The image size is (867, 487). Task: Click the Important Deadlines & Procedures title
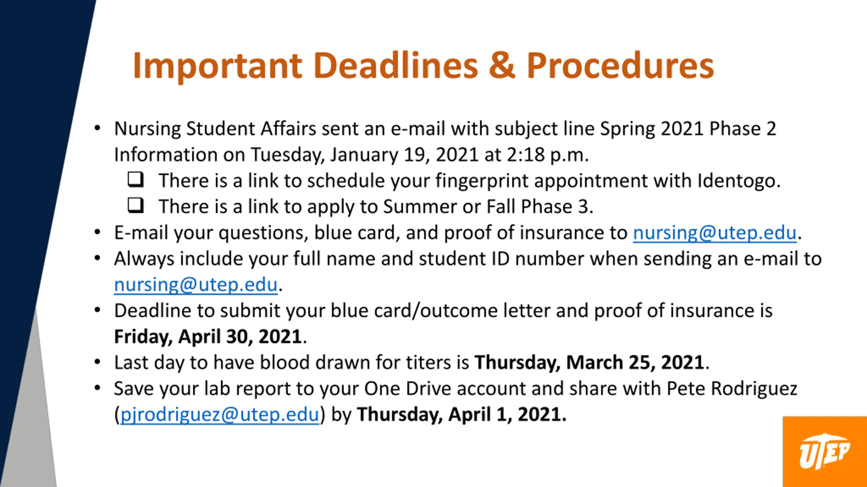coord(423,66)
